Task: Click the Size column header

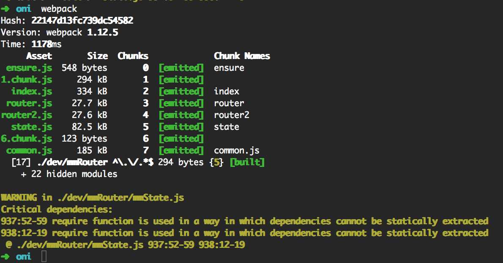Action: pyautogui.click(x=97, y=56)
